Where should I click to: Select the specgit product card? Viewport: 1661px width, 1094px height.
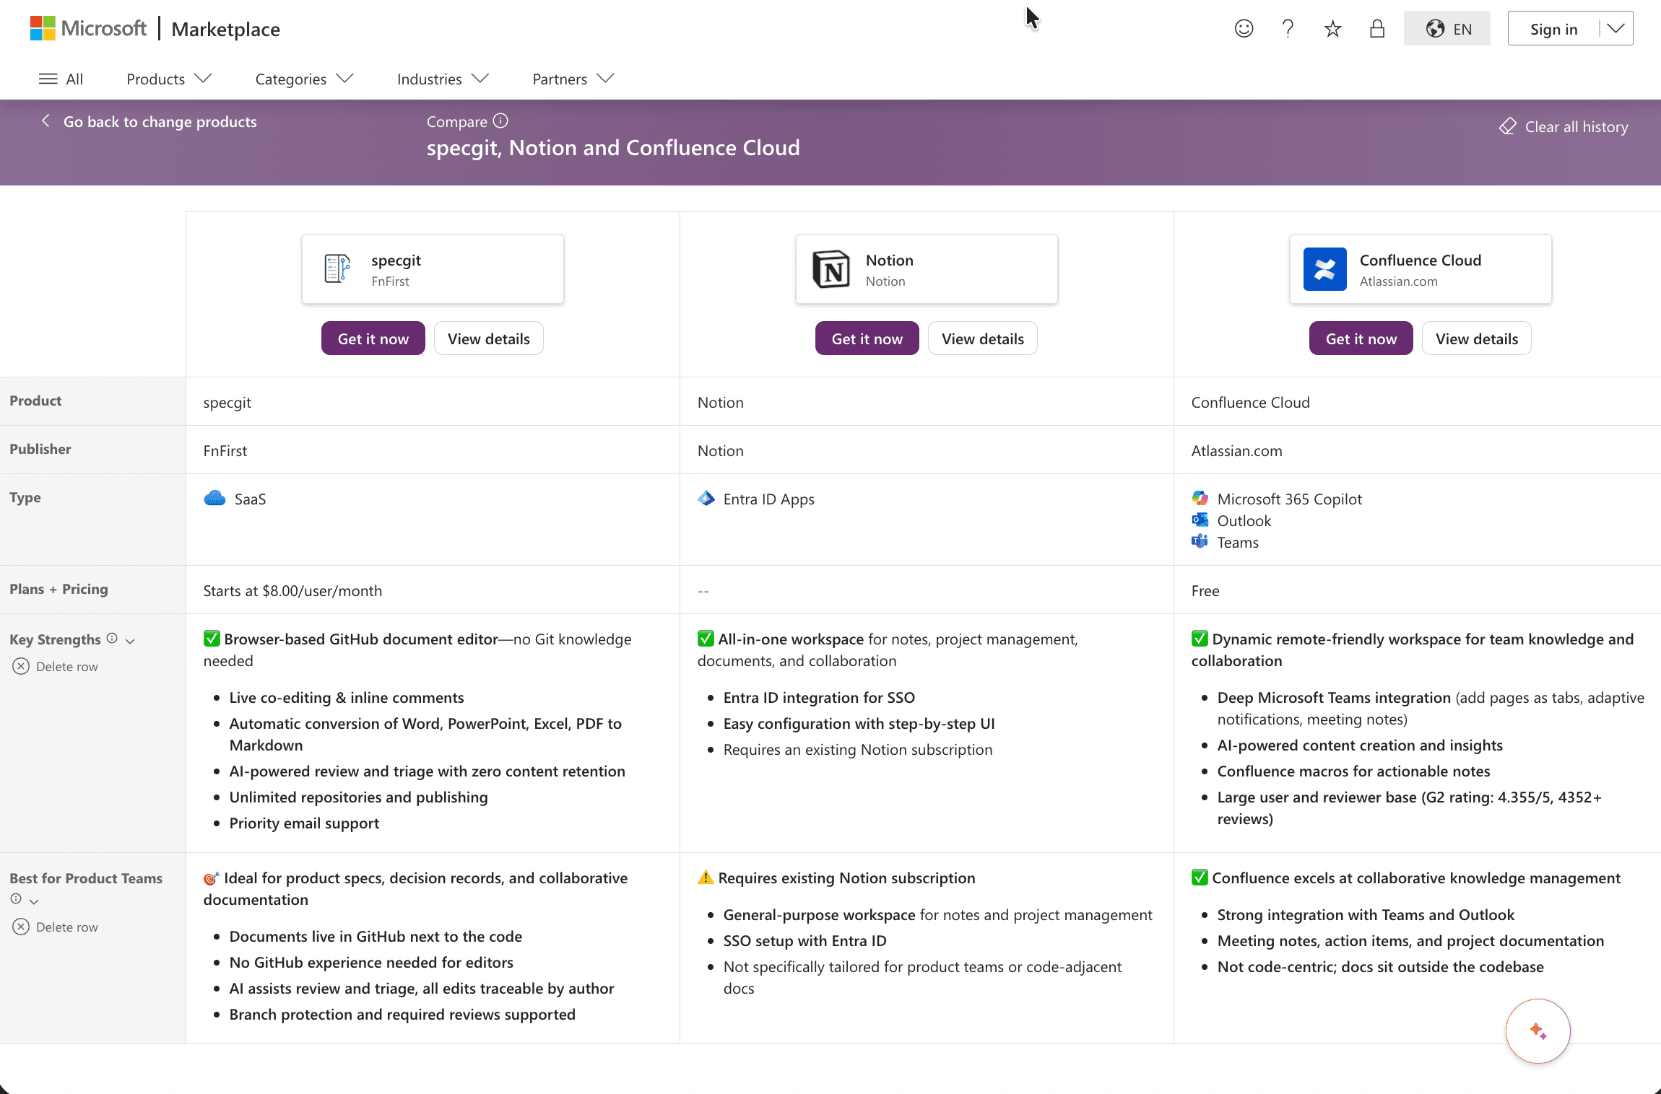(433, 269)
